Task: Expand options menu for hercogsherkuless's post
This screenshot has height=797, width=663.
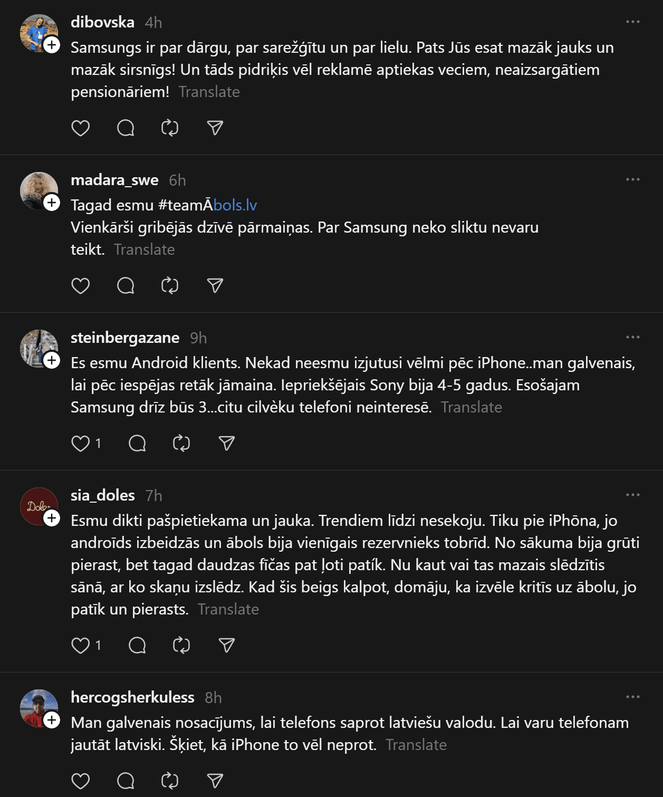Action: 632,697
